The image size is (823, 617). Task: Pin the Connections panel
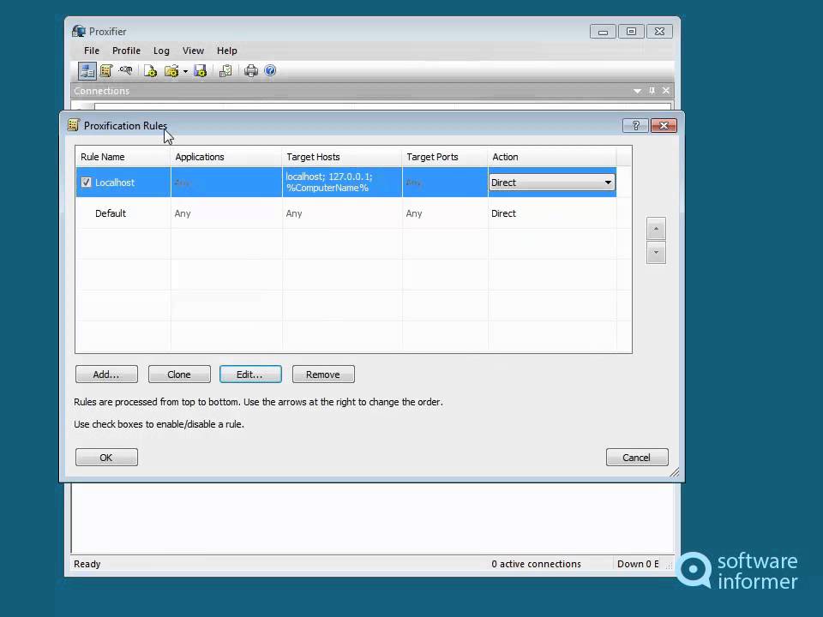652,91
